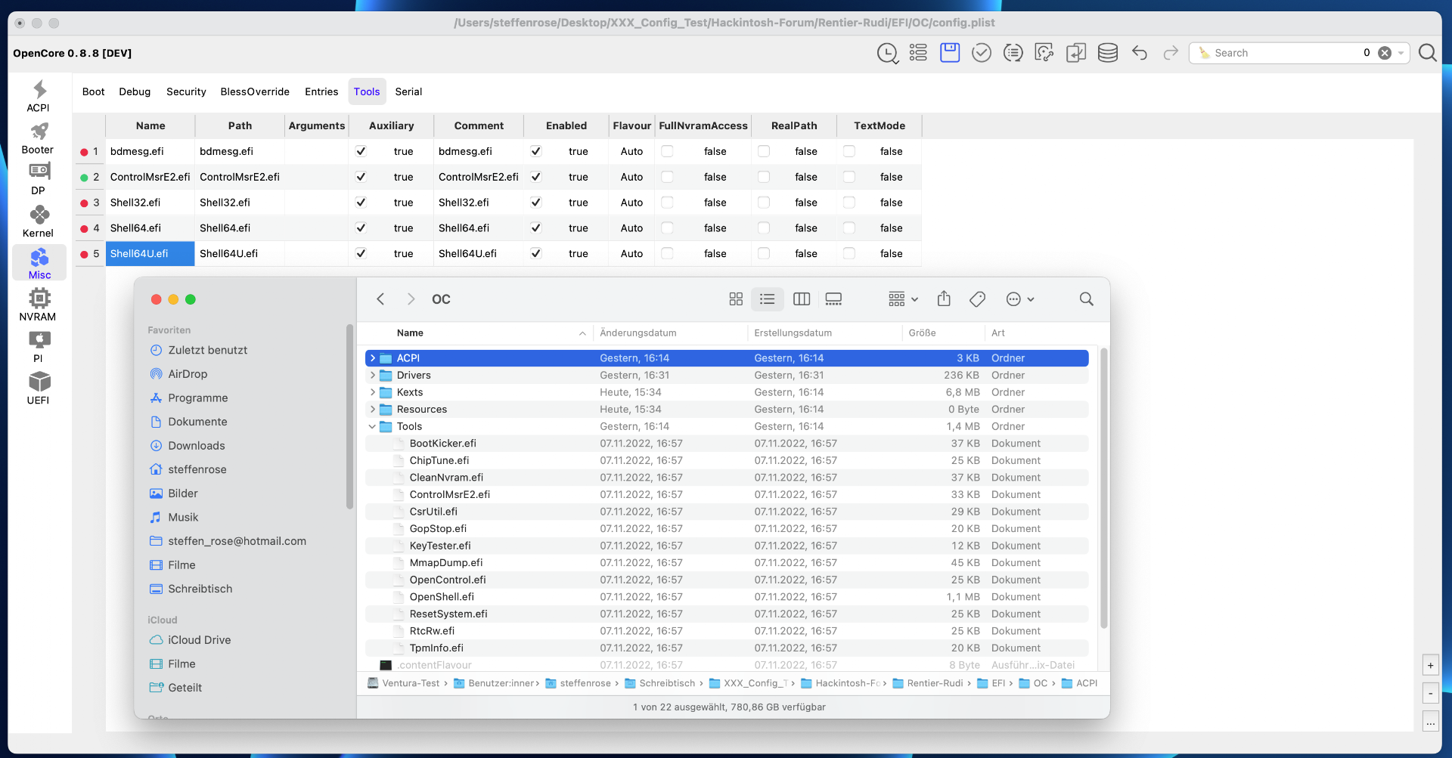Enable FullNvramAccess for Shell32.efi

coord(667,203)
